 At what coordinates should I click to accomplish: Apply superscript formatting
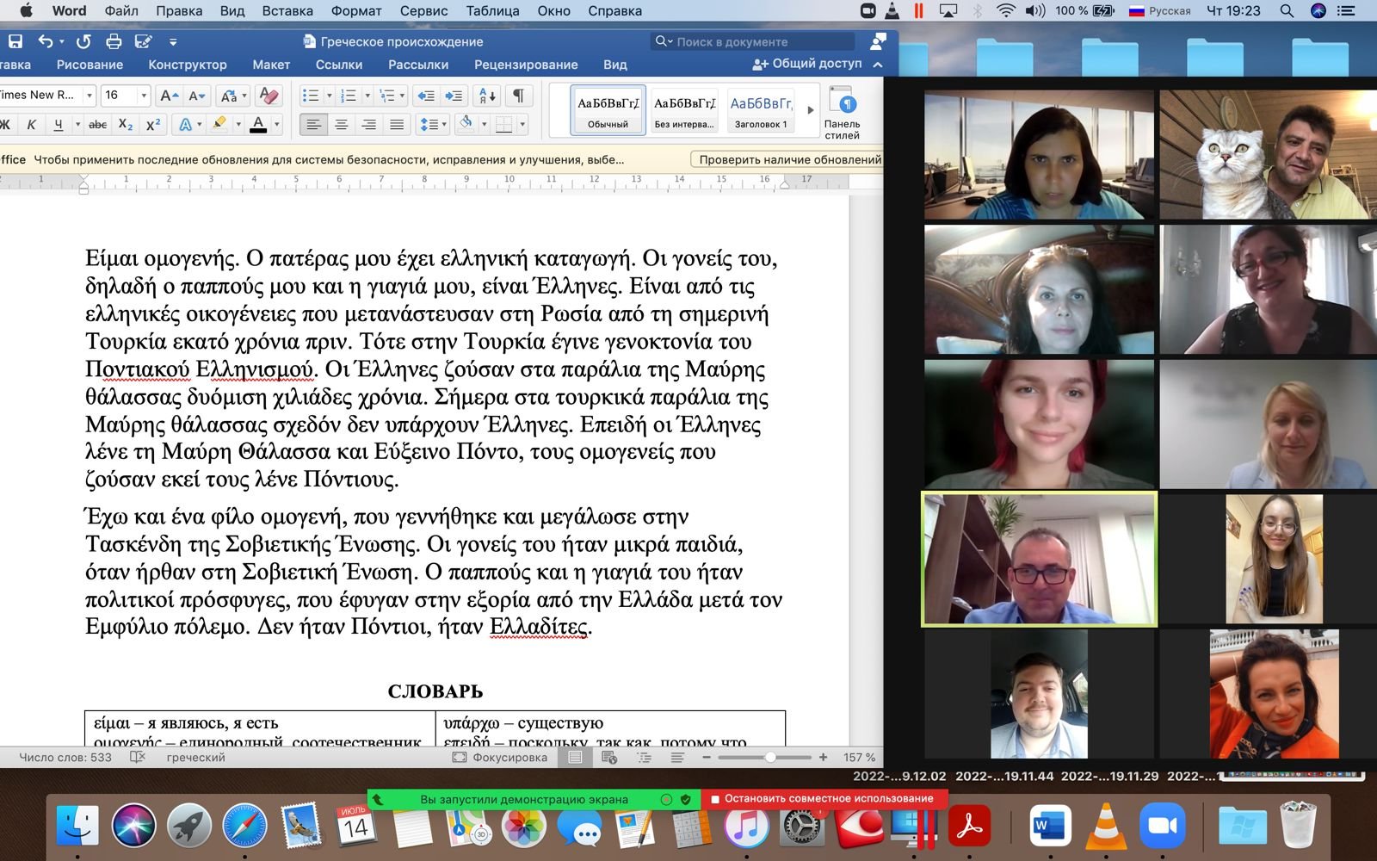(x=153, y=125)
